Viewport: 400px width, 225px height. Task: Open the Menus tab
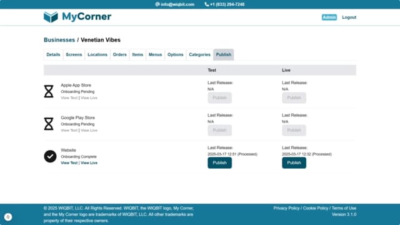pyautogui.click(x=156, y=54)
